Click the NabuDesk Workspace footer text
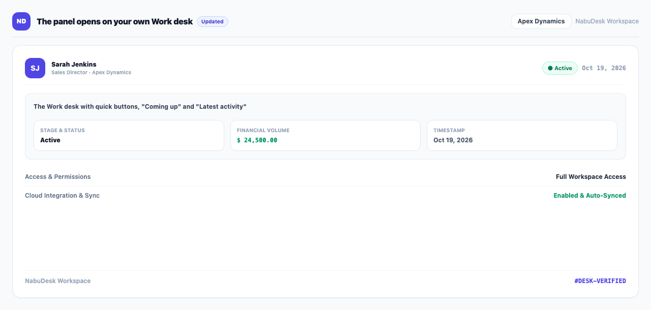Image resolution: width=651 pixels, height=310 pixels. click(58, 281)
